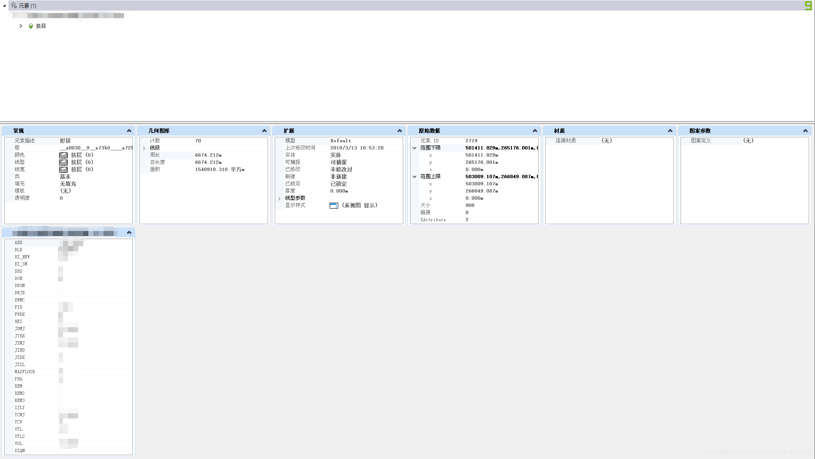Collapse the 几何图形 panel

(264, 131)
